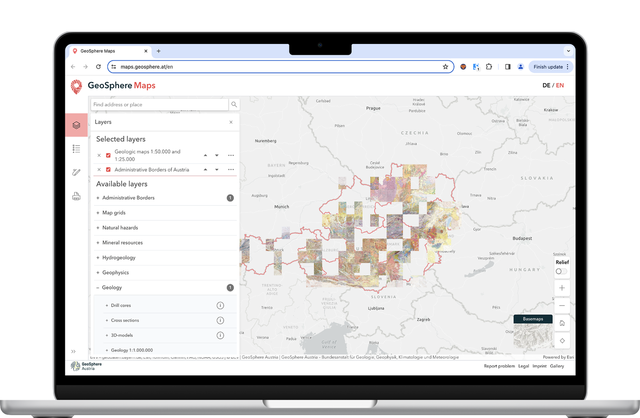This screenshot has height=418, width=640.
Task: Open options menu for Geologic maps layer
Action: point(231,155)
